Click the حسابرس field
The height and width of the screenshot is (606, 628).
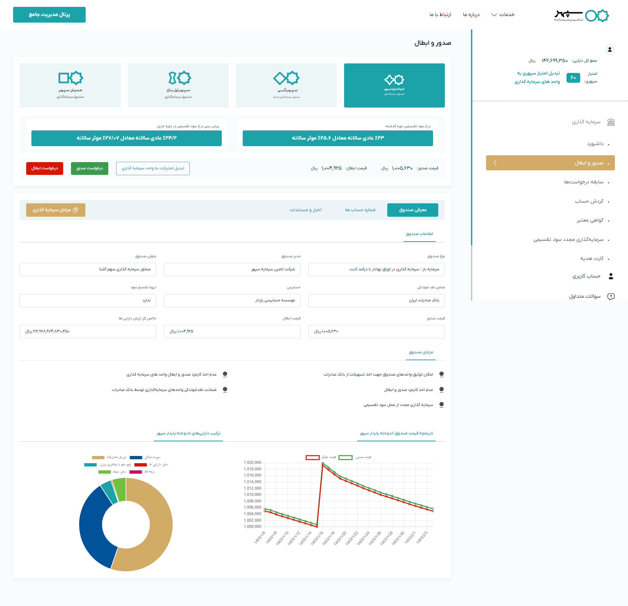pyautogui.click(x=232, y=300)
